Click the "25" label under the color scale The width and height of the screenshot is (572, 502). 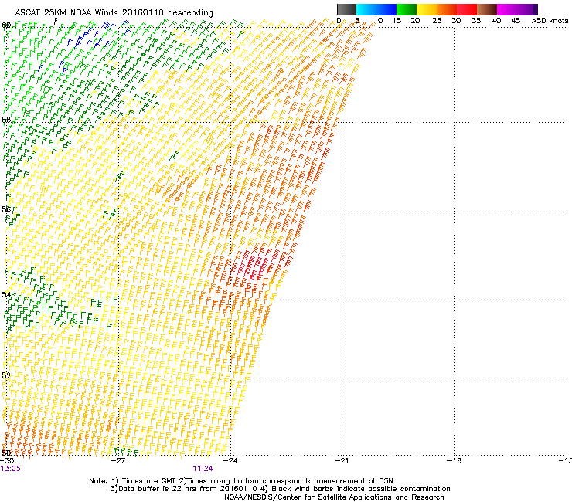(x=437, y=21)
